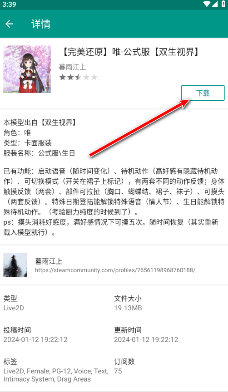This screenshot has height=392, width=228.
Task: Tap the cellular signal icon
Action: (x=215, y=4)
